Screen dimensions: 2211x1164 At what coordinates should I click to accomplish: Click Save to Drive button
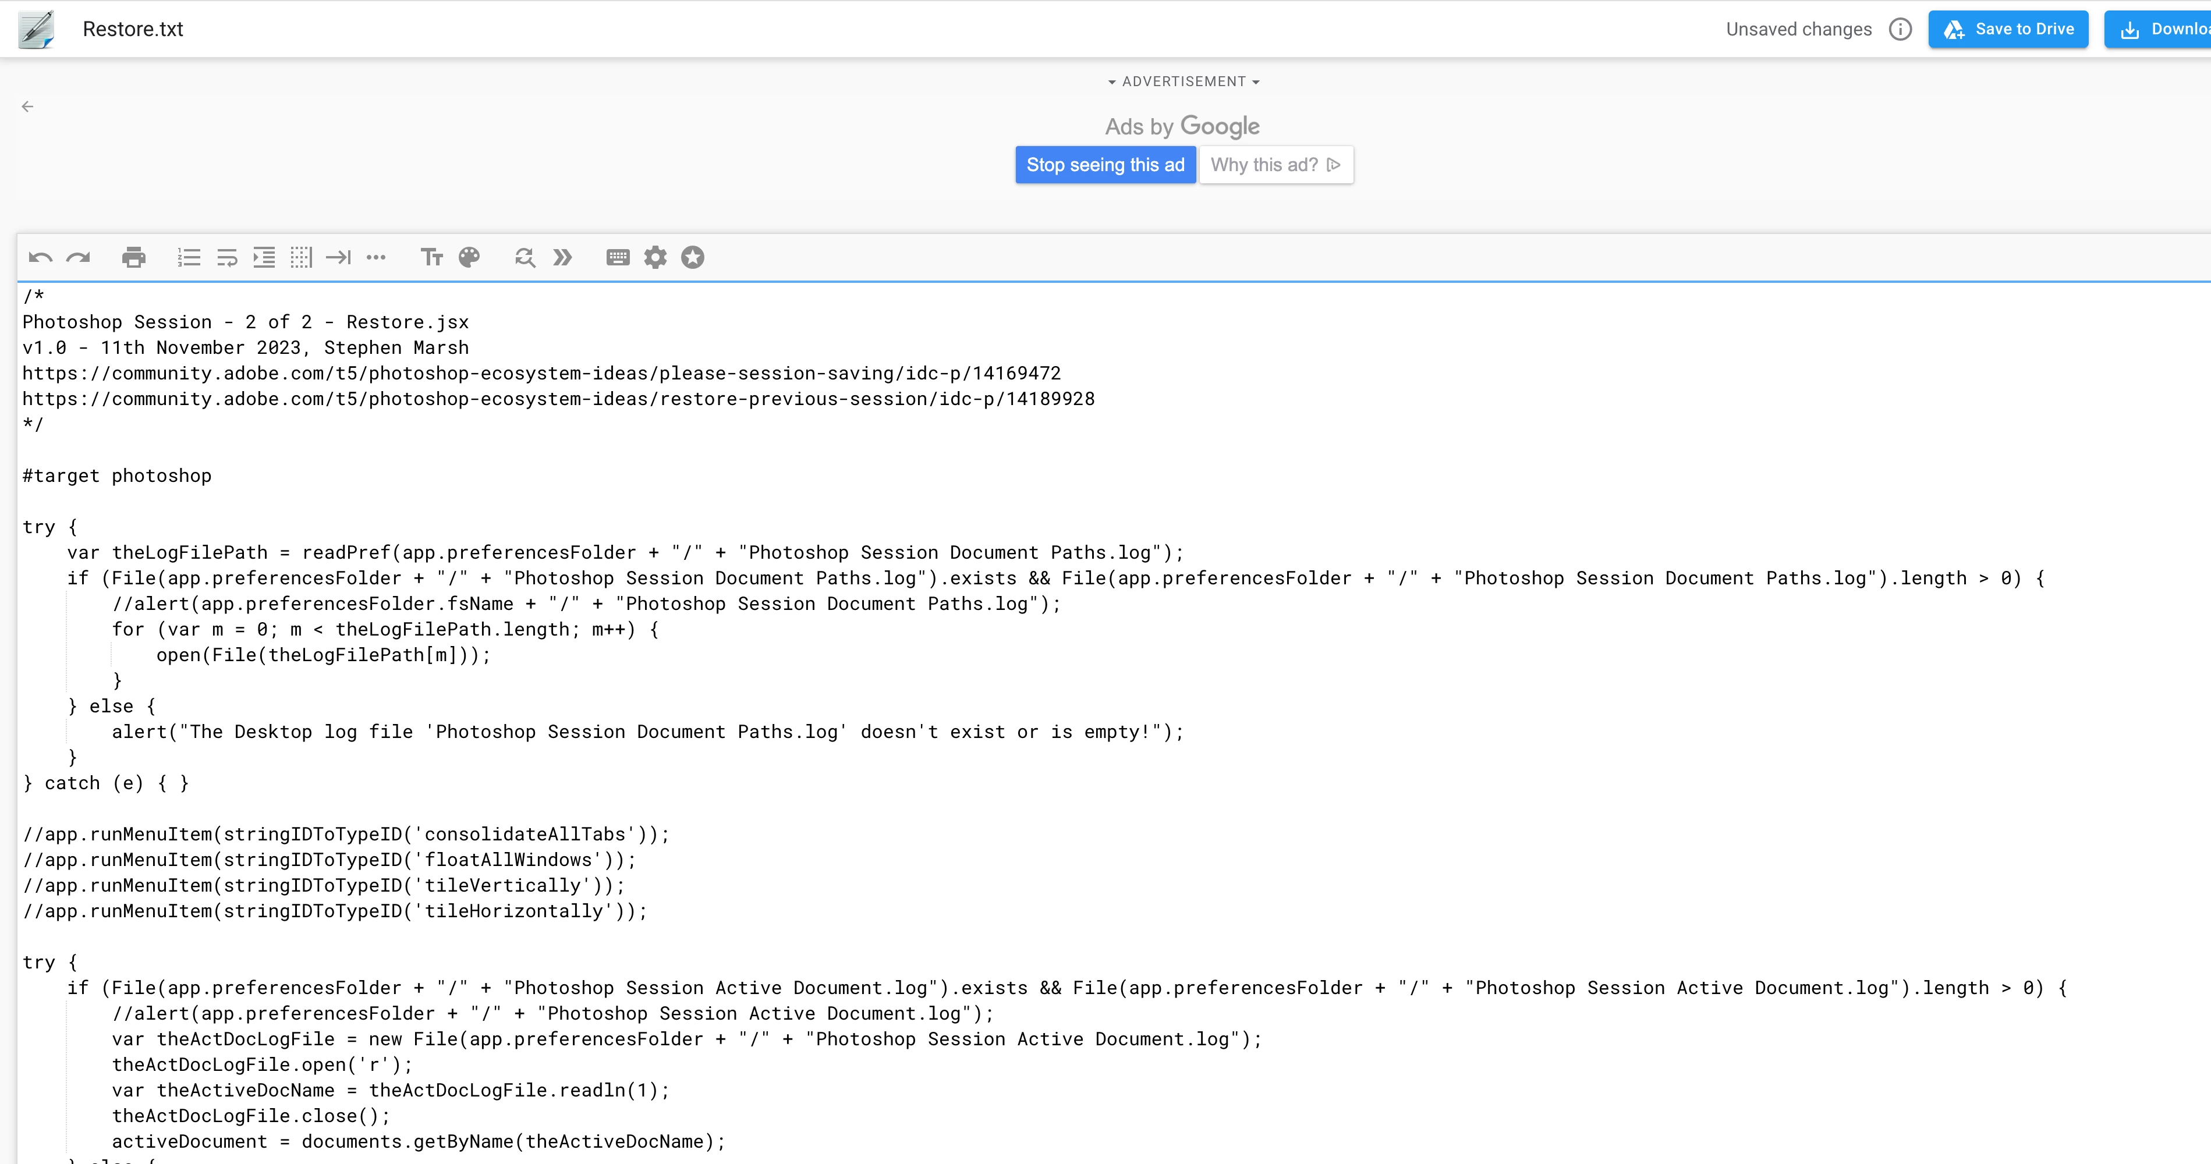pyautogui.click(x=2008, y=29)
